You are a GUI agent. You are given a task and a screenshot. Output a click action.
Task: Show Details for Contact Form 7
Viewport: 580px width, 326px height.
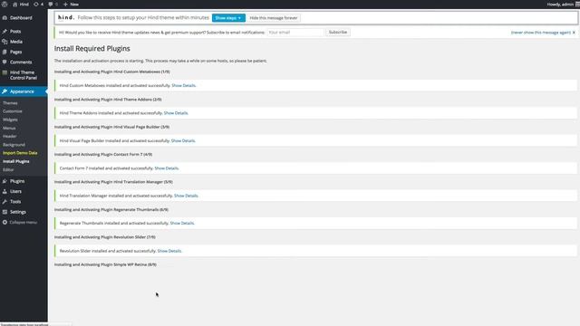[167, 168]
